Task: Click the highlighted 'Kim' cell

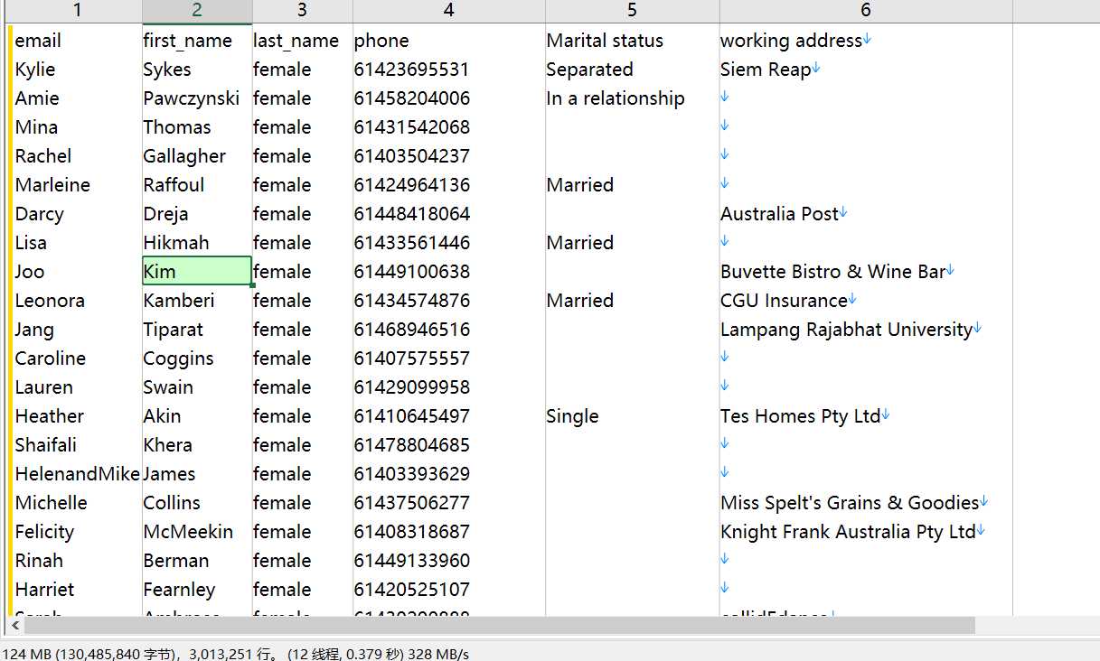Action: pyautogui.click(x=197, y=272)
